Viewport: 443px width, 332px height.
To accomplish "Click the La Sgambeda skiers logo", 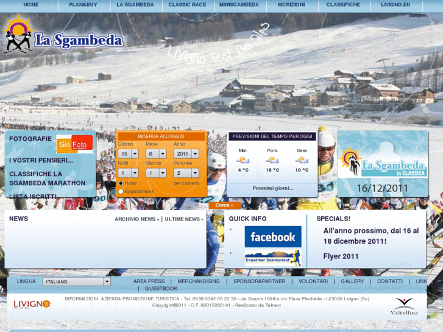I will click(x=63, y=34).
